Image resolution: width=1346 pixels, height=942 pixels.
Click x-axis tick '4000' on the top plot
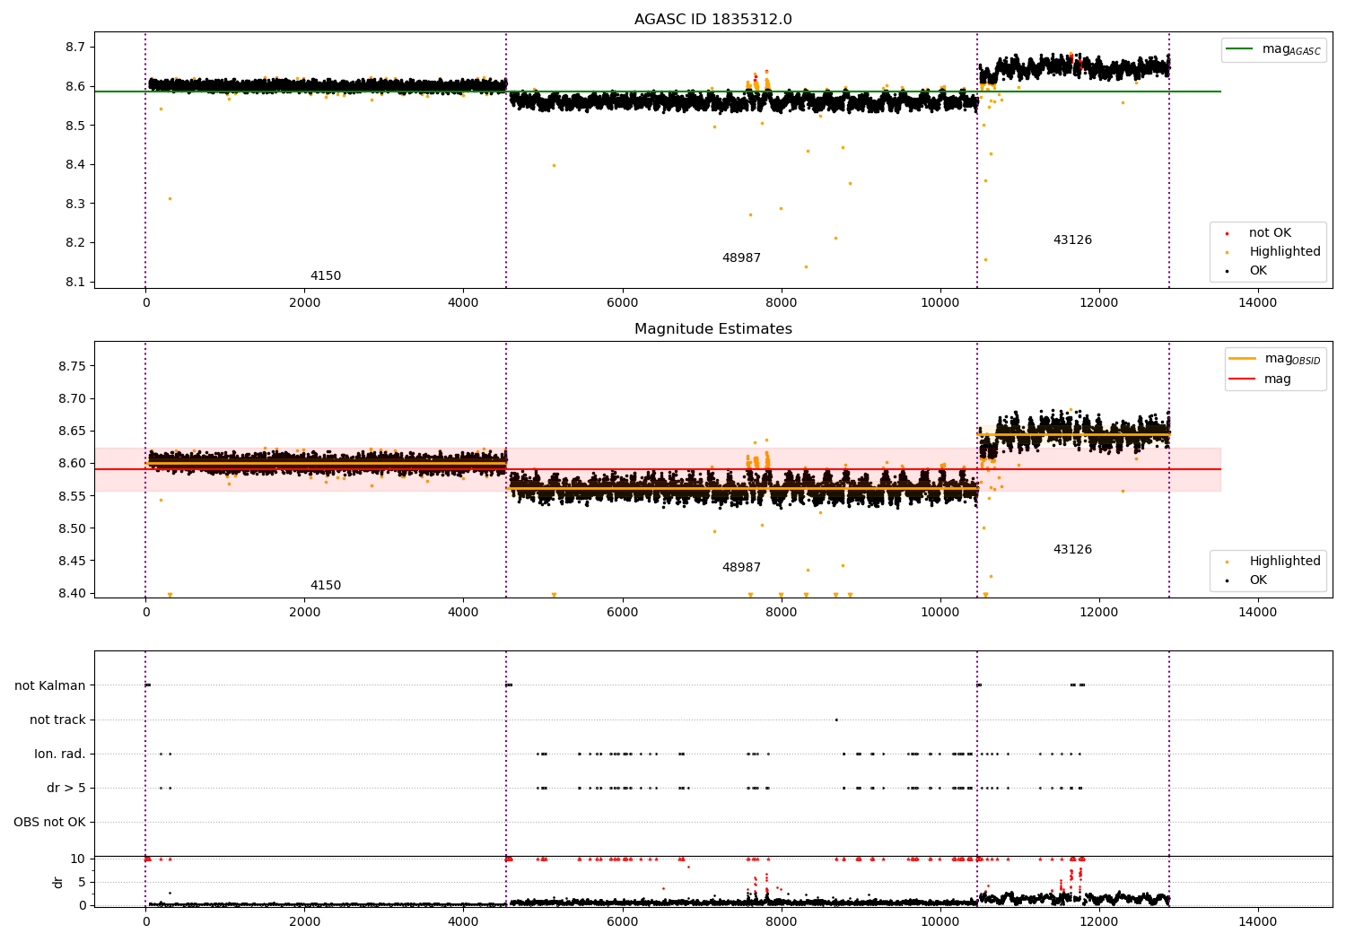[x=463, y=303]
